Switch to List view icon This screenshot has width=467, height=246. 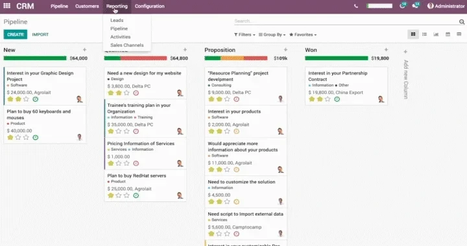tap(424, 34)
